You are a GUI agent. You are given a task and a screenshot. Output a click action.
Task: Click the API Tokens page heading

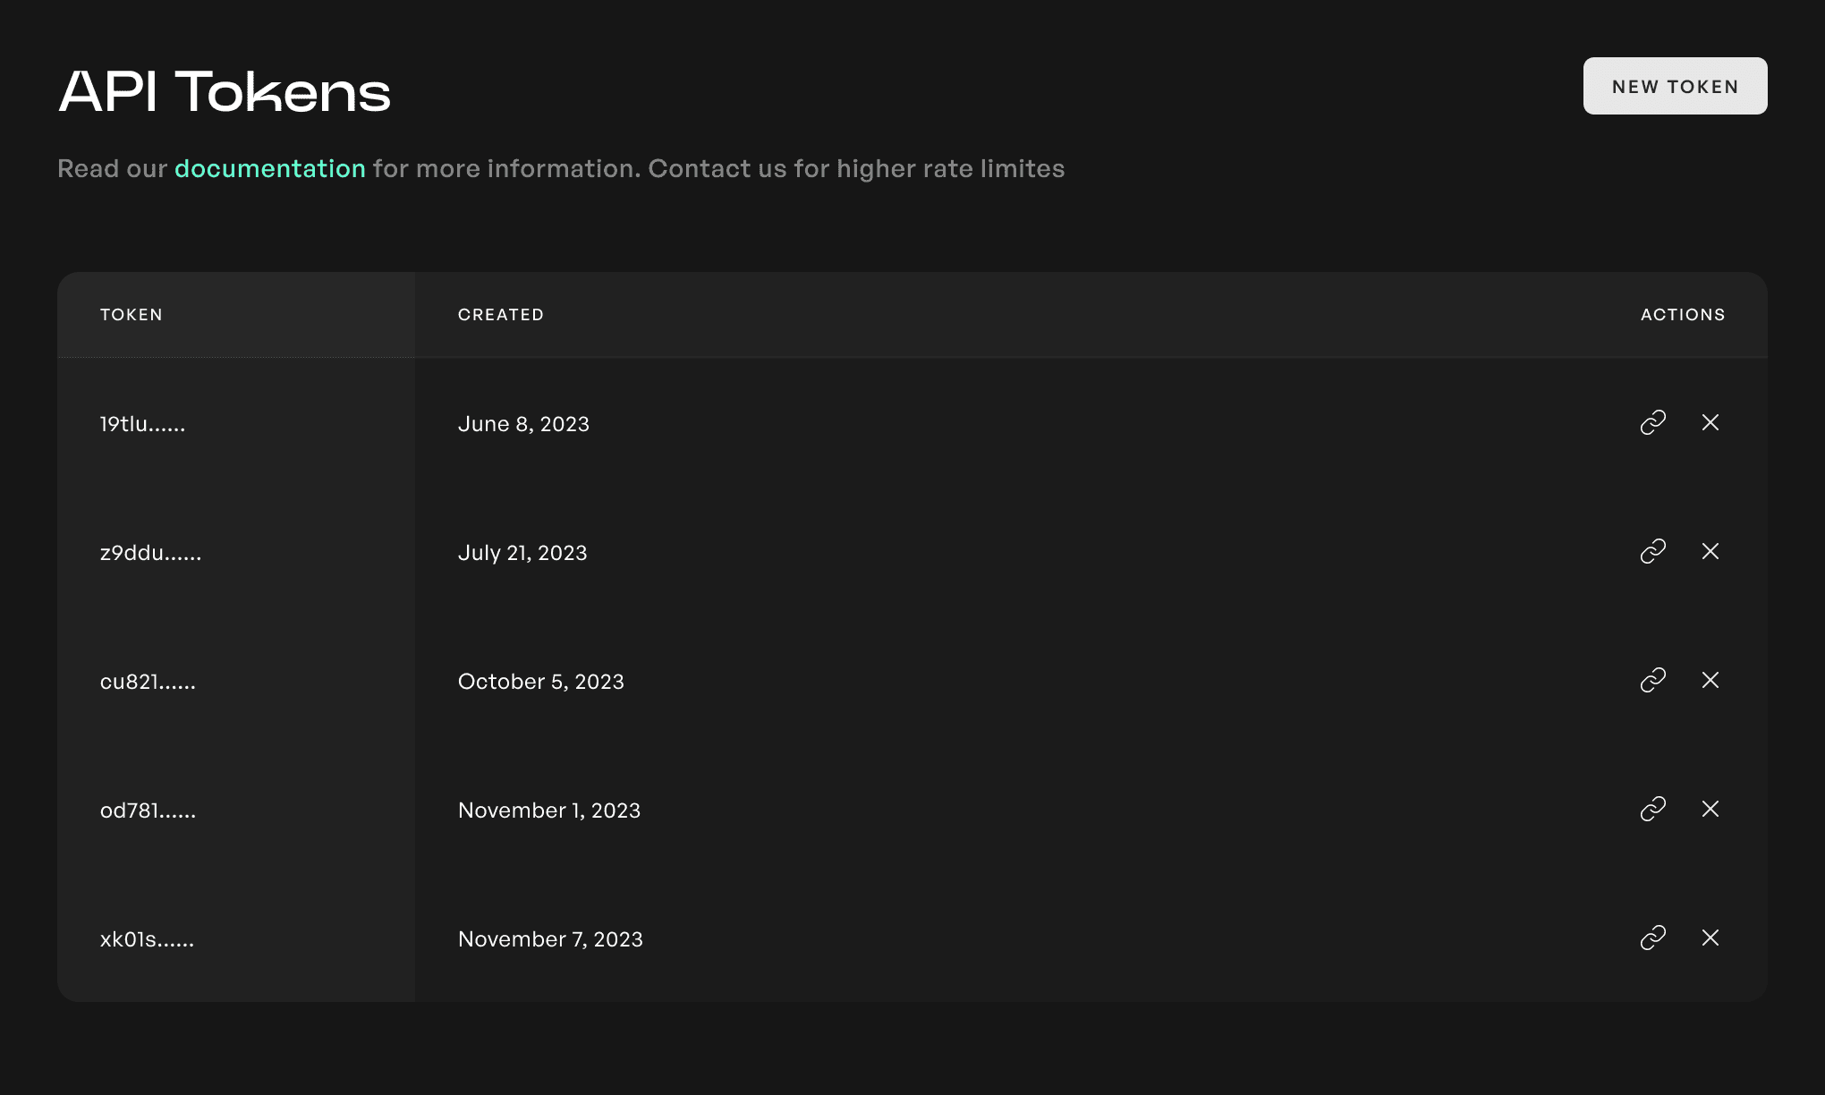click(x=225, y=91)
